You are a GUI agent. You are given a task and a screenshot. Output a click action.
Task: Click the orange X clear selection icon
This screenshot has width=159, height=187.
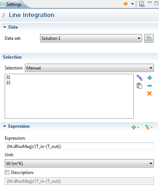[149, 94]
